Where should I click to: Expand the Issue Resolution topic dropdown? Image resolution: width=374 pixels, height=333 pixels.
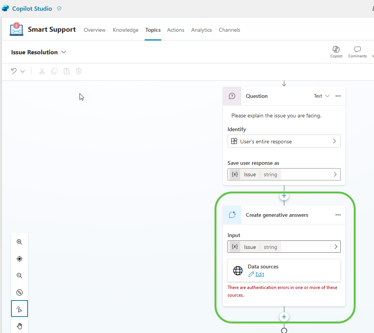pyautogui.click(x=64, y=52)
